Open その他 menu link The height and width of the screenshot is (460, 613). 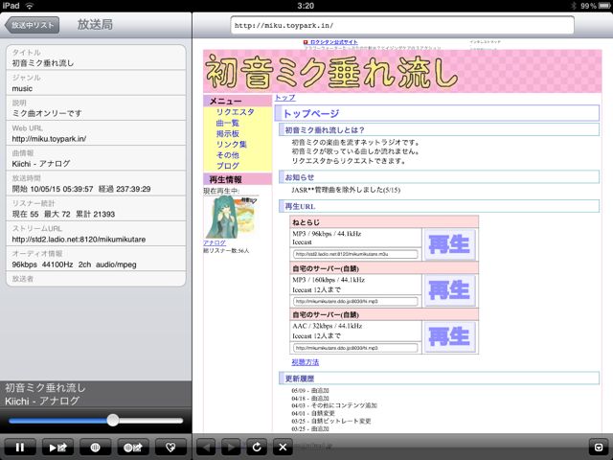[x=228, y=155]
